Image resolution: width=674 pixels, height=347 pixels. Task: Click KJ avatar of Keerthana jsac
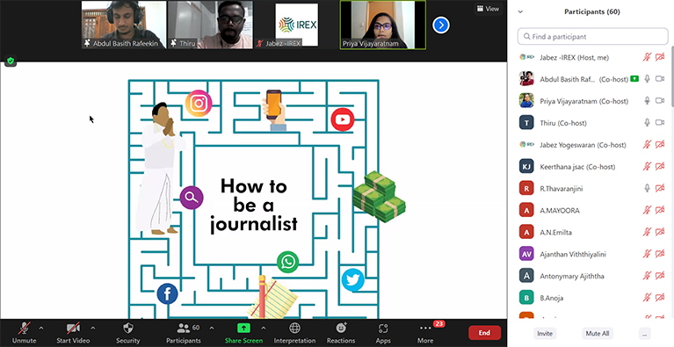[526, 166]
